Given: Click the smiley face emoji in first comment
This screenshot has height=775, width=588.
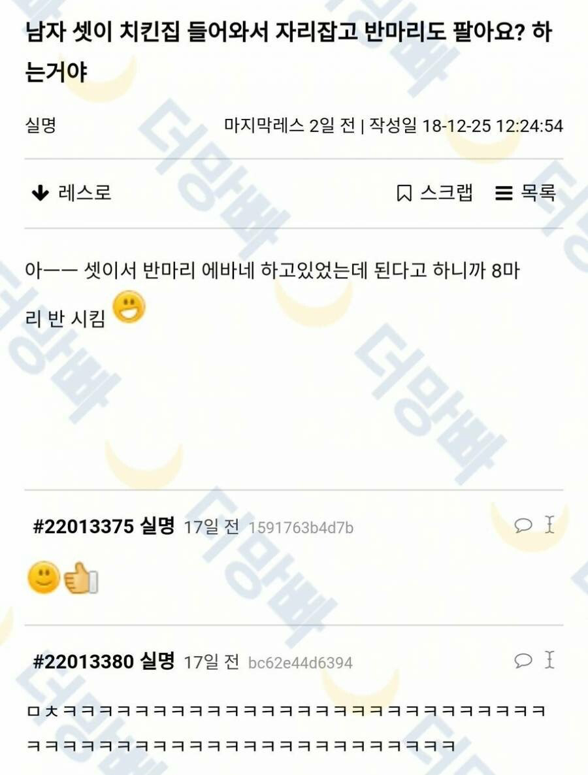Looking at the screenshot, I should [44, 577].
